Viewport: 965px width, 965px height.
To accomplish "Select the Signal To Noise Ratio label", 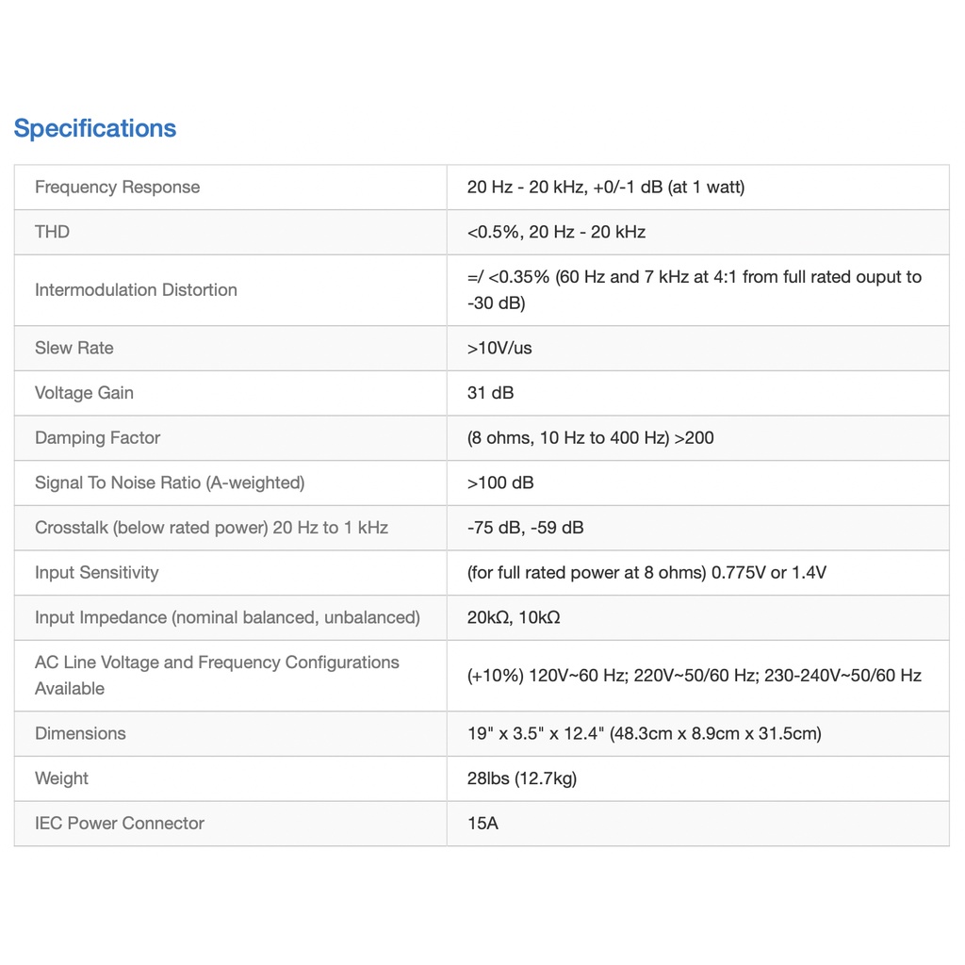I will point(170,482).
